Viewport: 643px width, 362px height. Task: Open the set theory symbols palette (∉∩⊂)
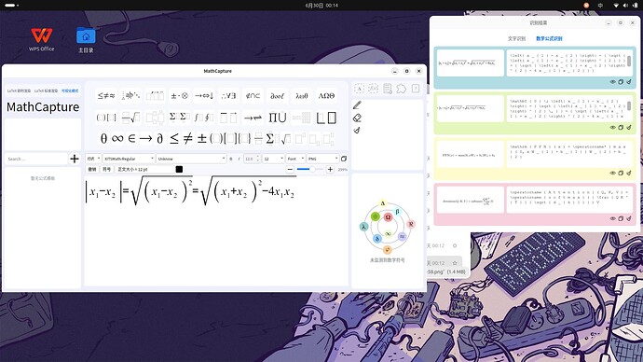click(253, 95)
